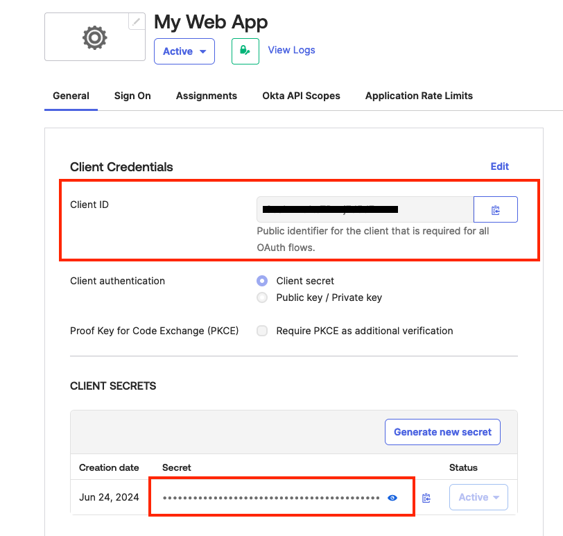The width and height of the screenshot is (563, 536).
Task: Click the My Web App title
Action: (211, 22)
